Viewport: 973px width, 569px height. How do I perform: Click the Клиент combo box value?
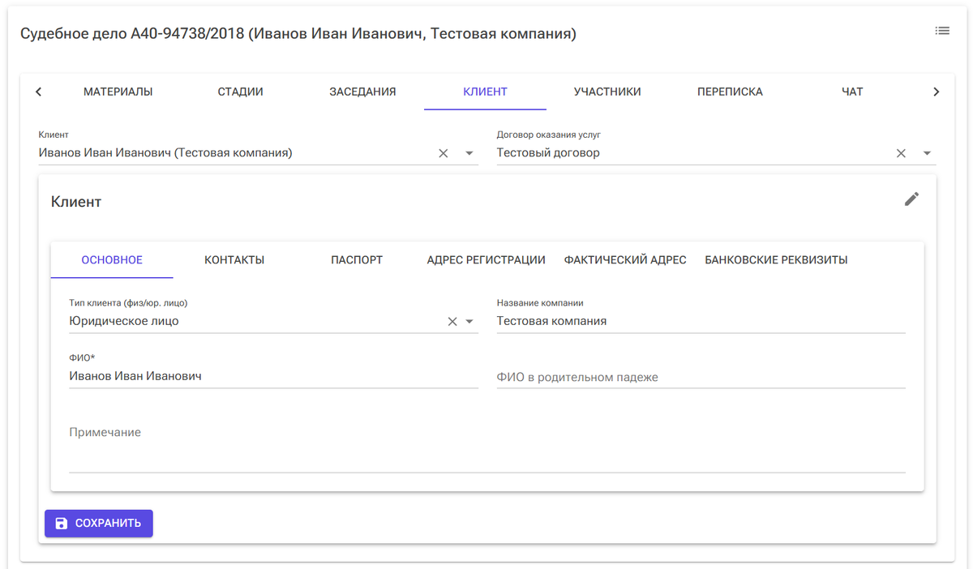pyautogui.click(x=165, y=152)
